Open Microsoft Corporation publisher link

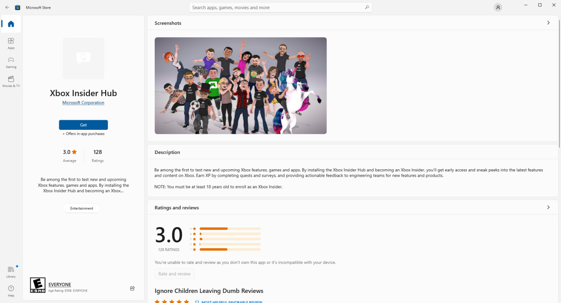coord(83,103)
